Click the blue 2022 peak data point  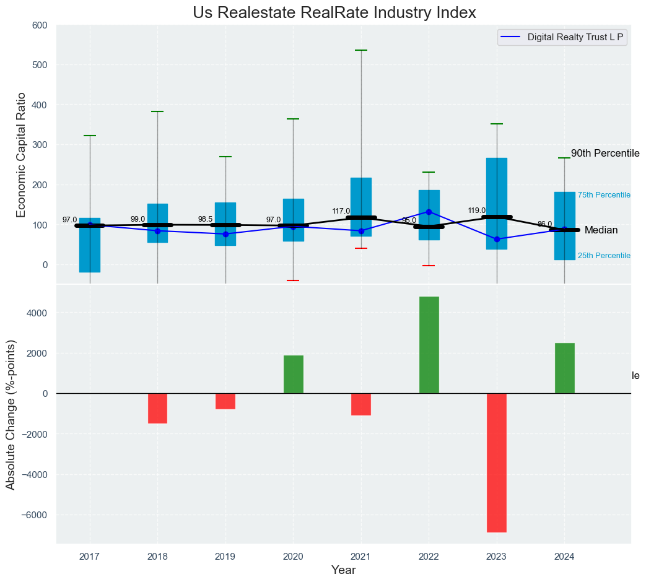coord(429,212)
